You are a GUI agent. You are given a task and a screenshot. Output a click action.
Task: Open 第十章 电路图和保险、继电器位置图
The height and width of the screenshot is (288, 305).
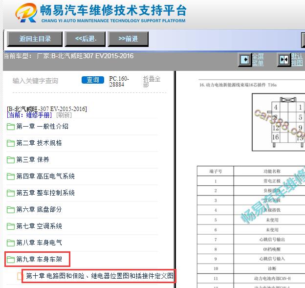[100, 276]
